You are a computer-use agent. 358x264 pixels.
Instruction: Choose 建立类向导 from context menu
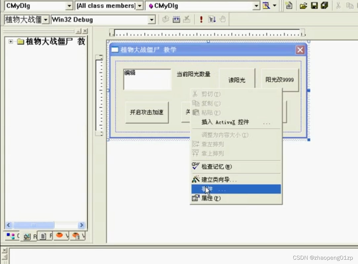(x=236, y=180)
